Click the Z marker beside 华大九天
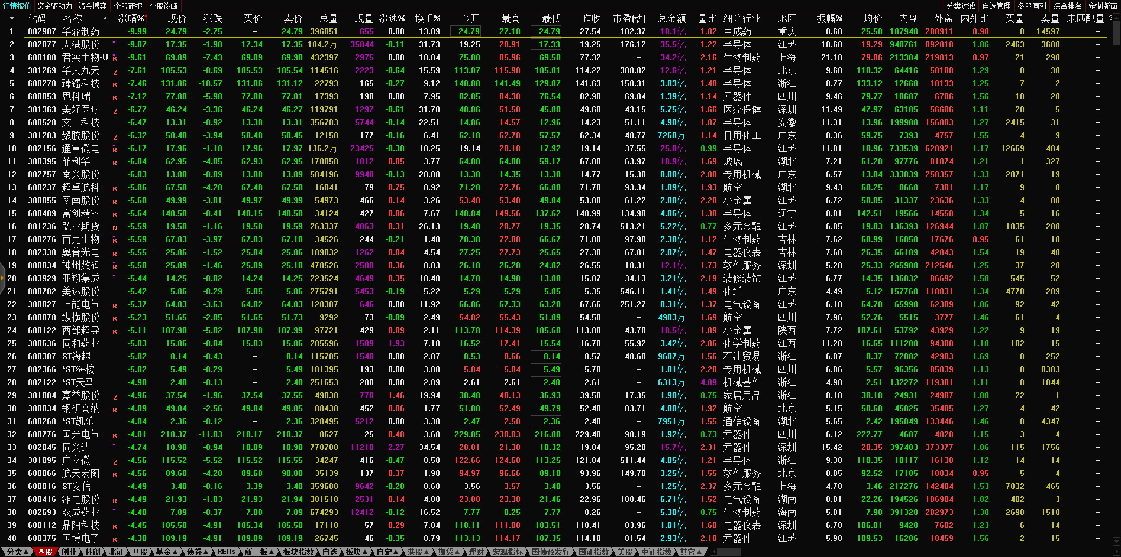The width and height of the screenshot is (1121, 557). [x=115, y=71]
